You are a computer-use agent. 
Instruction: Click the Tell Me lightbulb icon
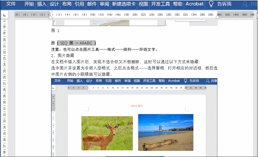211,4
